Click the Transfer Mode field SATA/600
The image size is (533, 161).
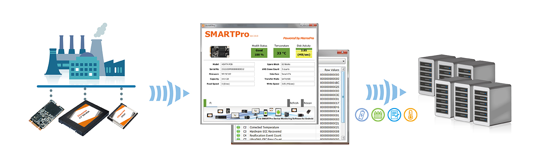tap(298, 79)
